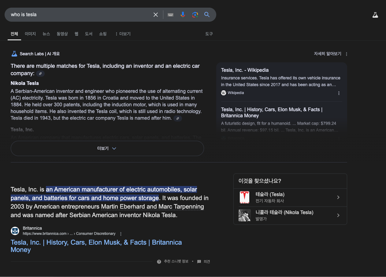Screen dimensions: 386x277
Task: Open the three-dot menu on the Wikipedia card
Action: (339, 93)
